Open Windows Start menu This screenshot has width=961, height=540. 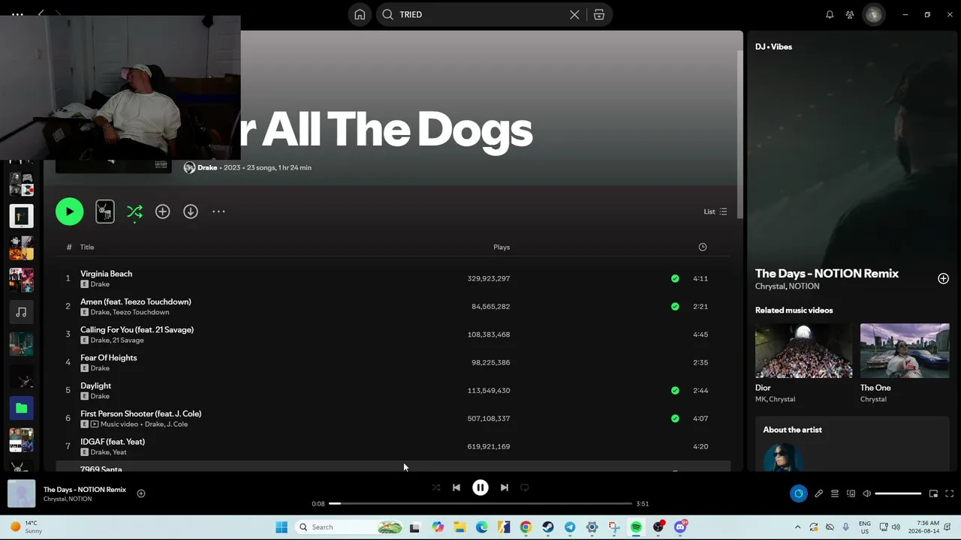282,527
